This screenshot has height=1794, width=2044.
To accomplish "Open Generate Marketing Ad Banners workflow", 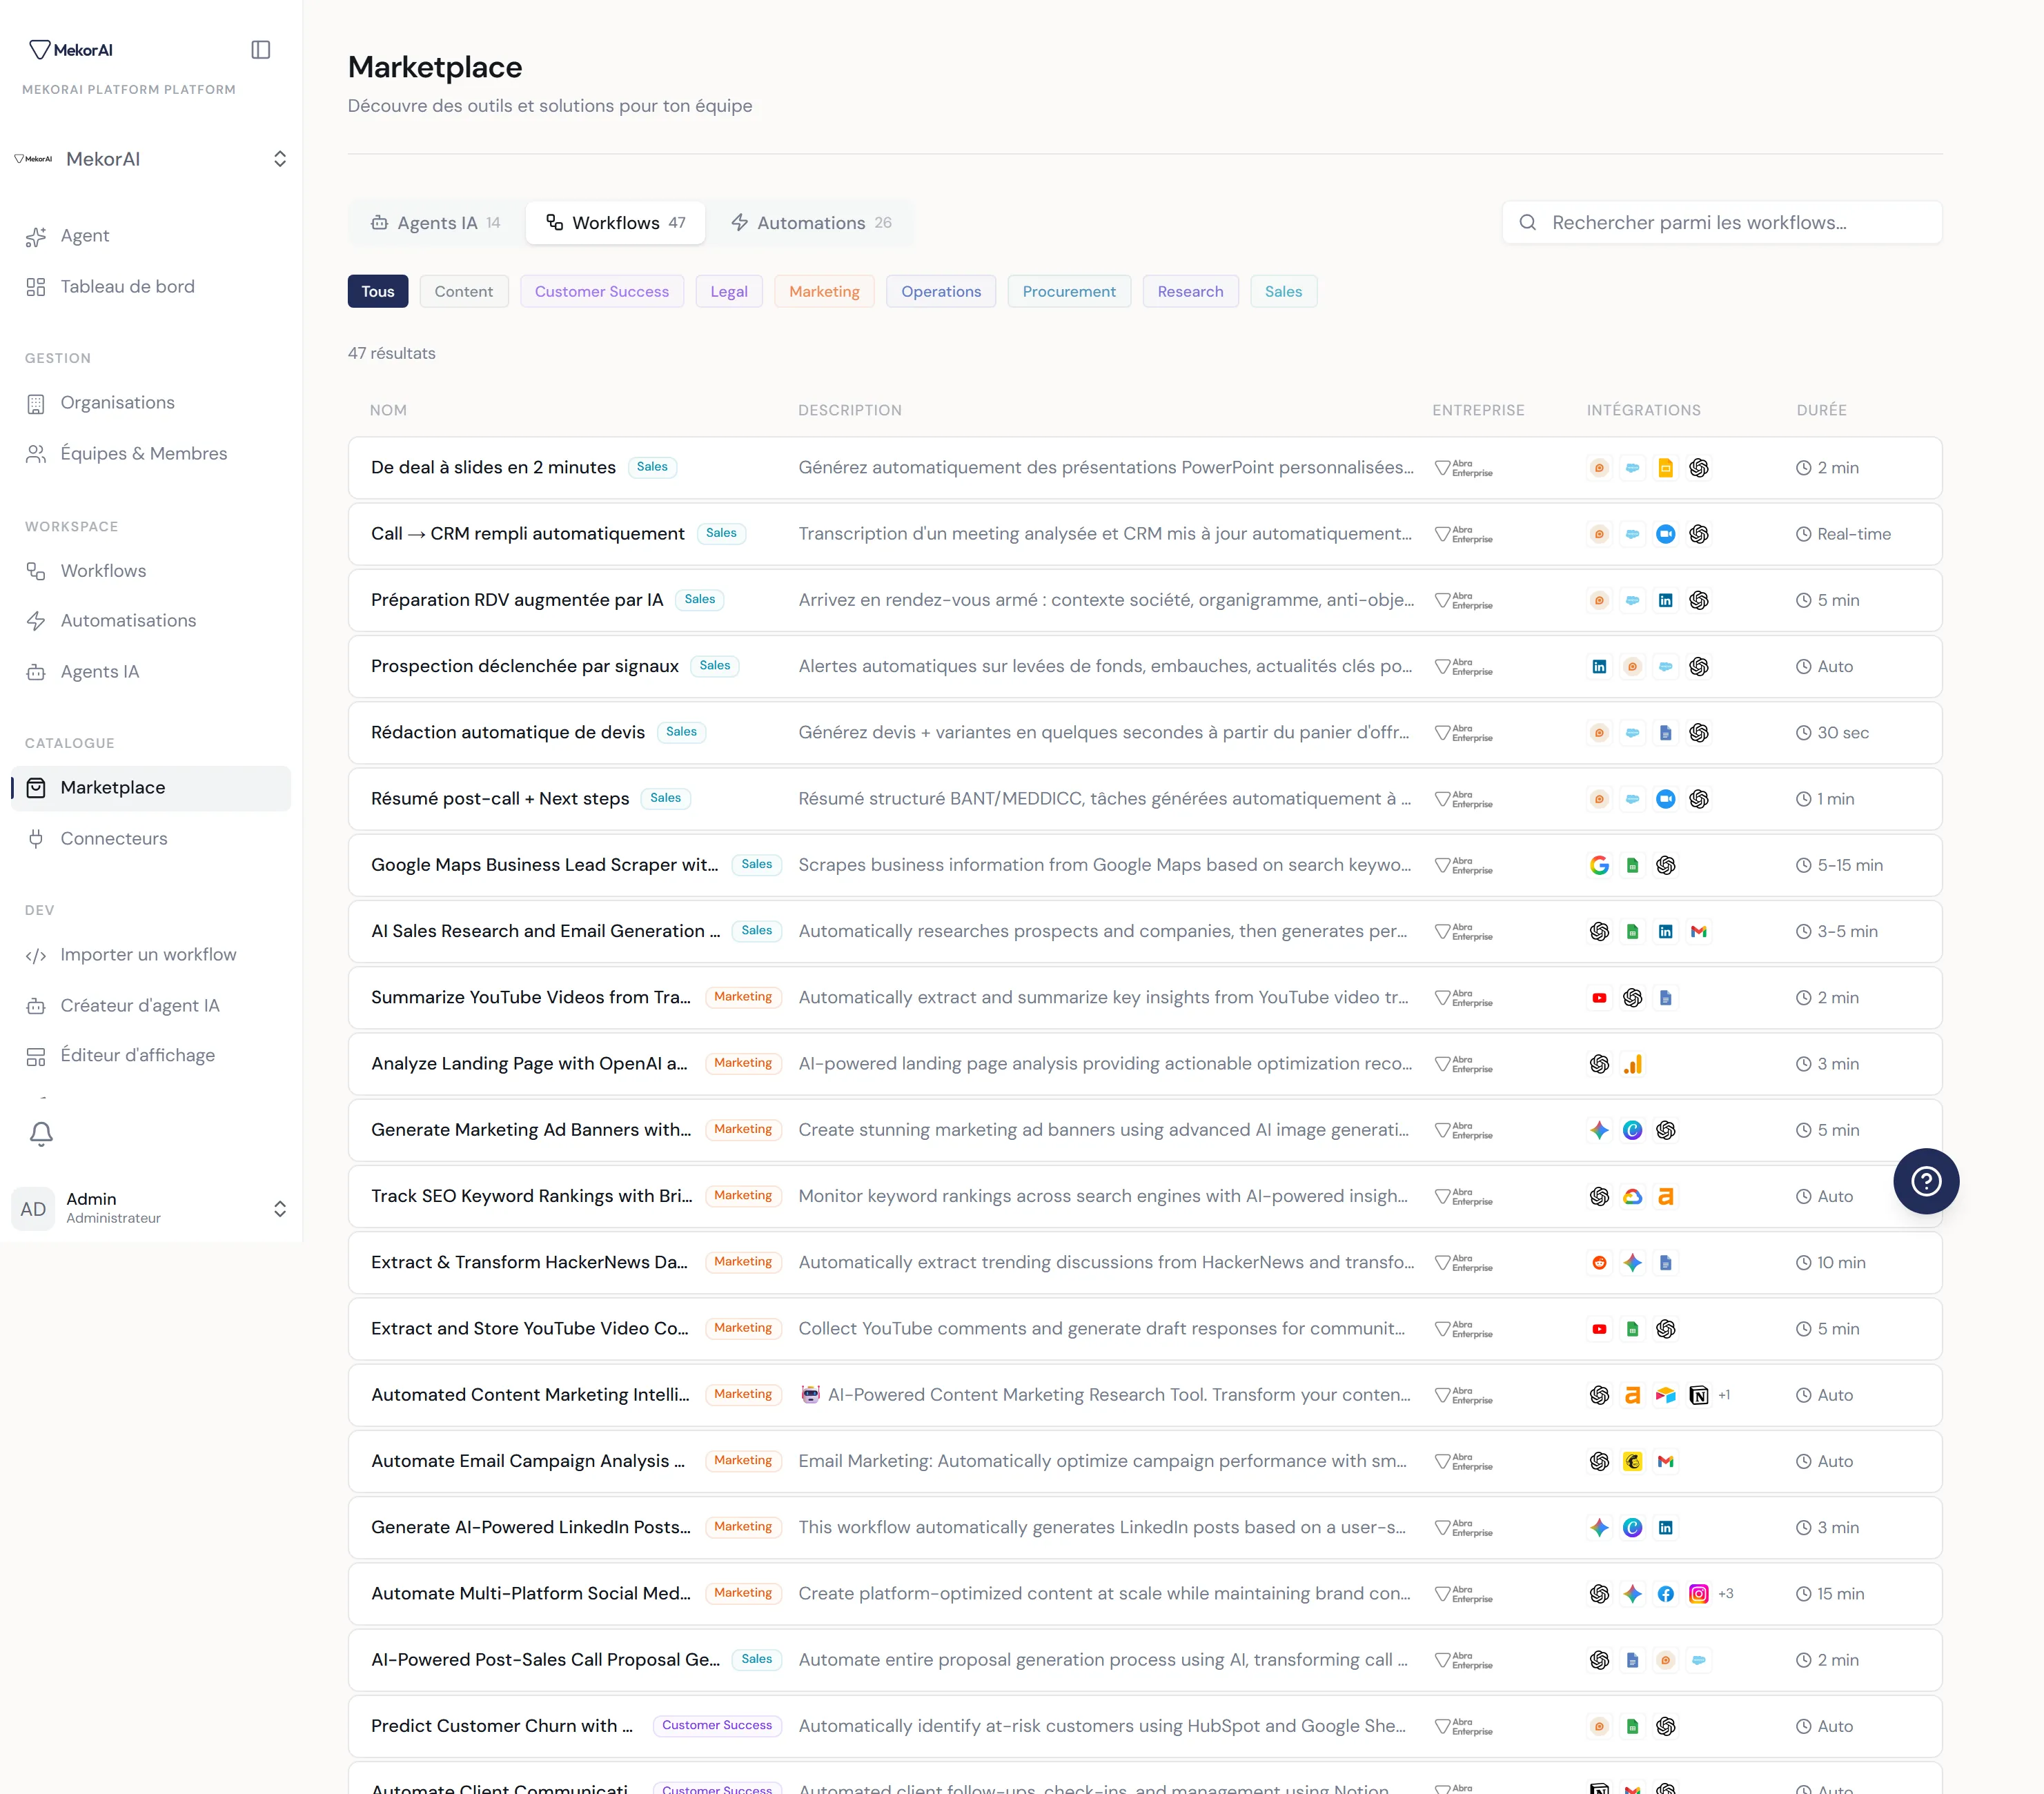I will point(1145,1130).
